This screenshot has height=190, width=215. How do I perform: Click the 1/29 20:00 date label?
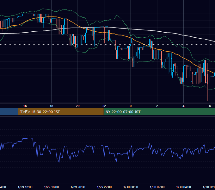[78, 187]
